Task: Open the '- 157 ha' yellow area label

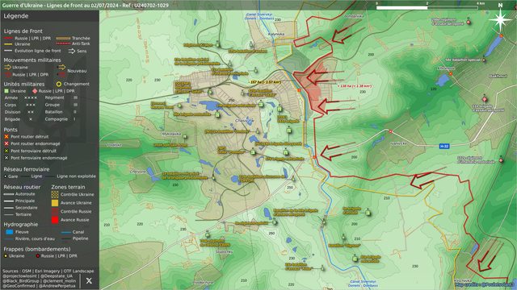Action: tap(265, 82)
